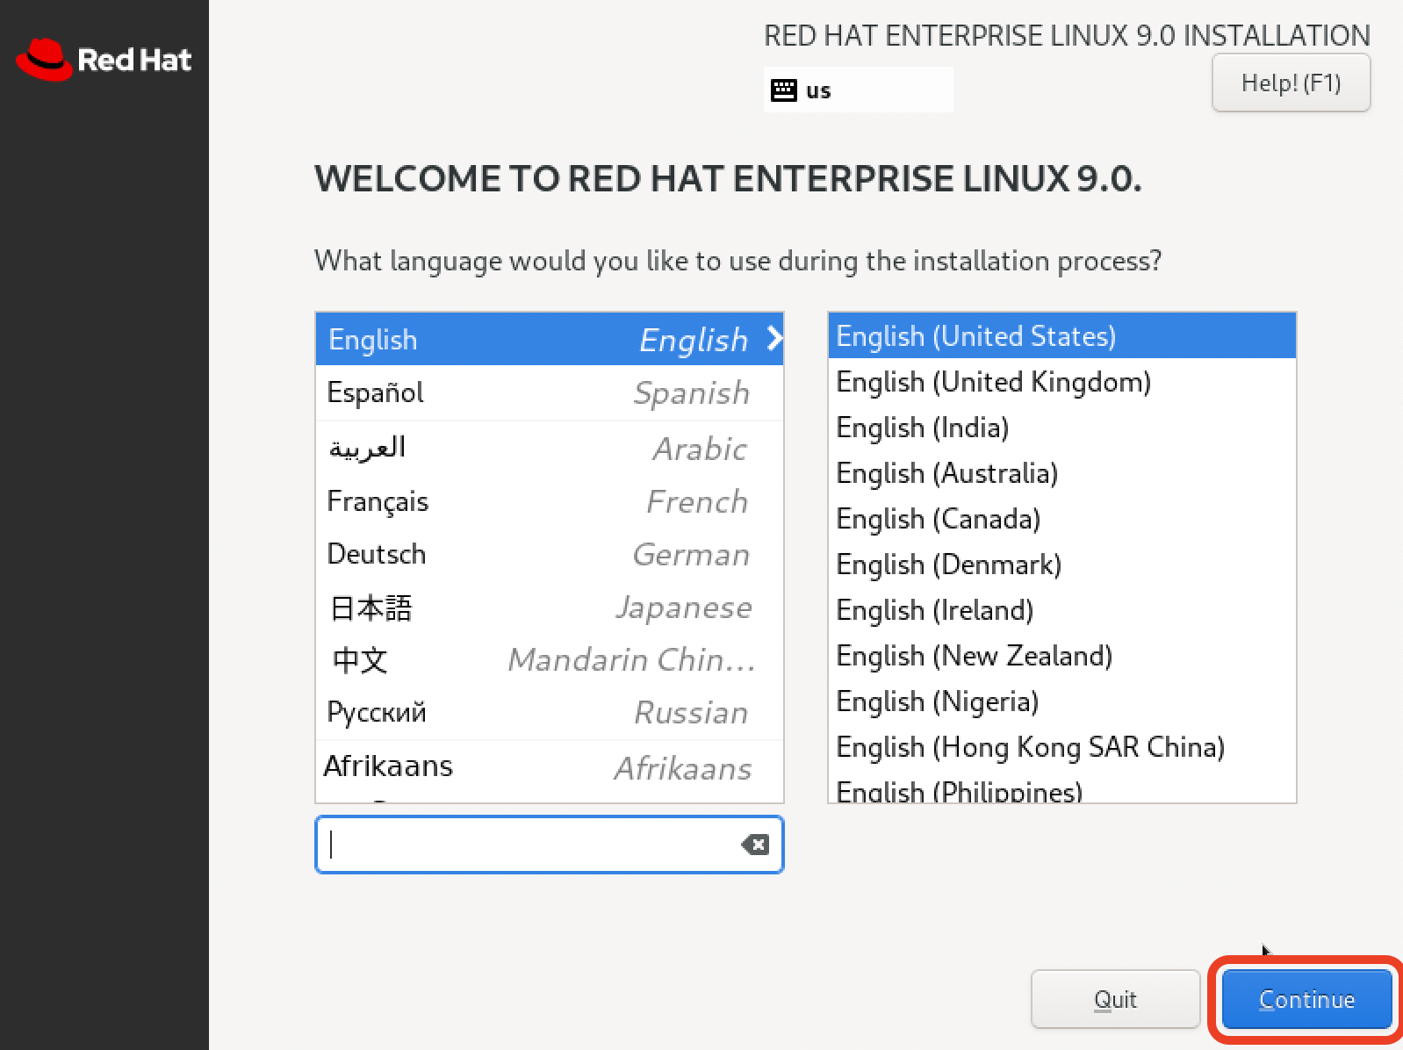Choose English (Hong Kong SAR China) locale

point(1061,747)
